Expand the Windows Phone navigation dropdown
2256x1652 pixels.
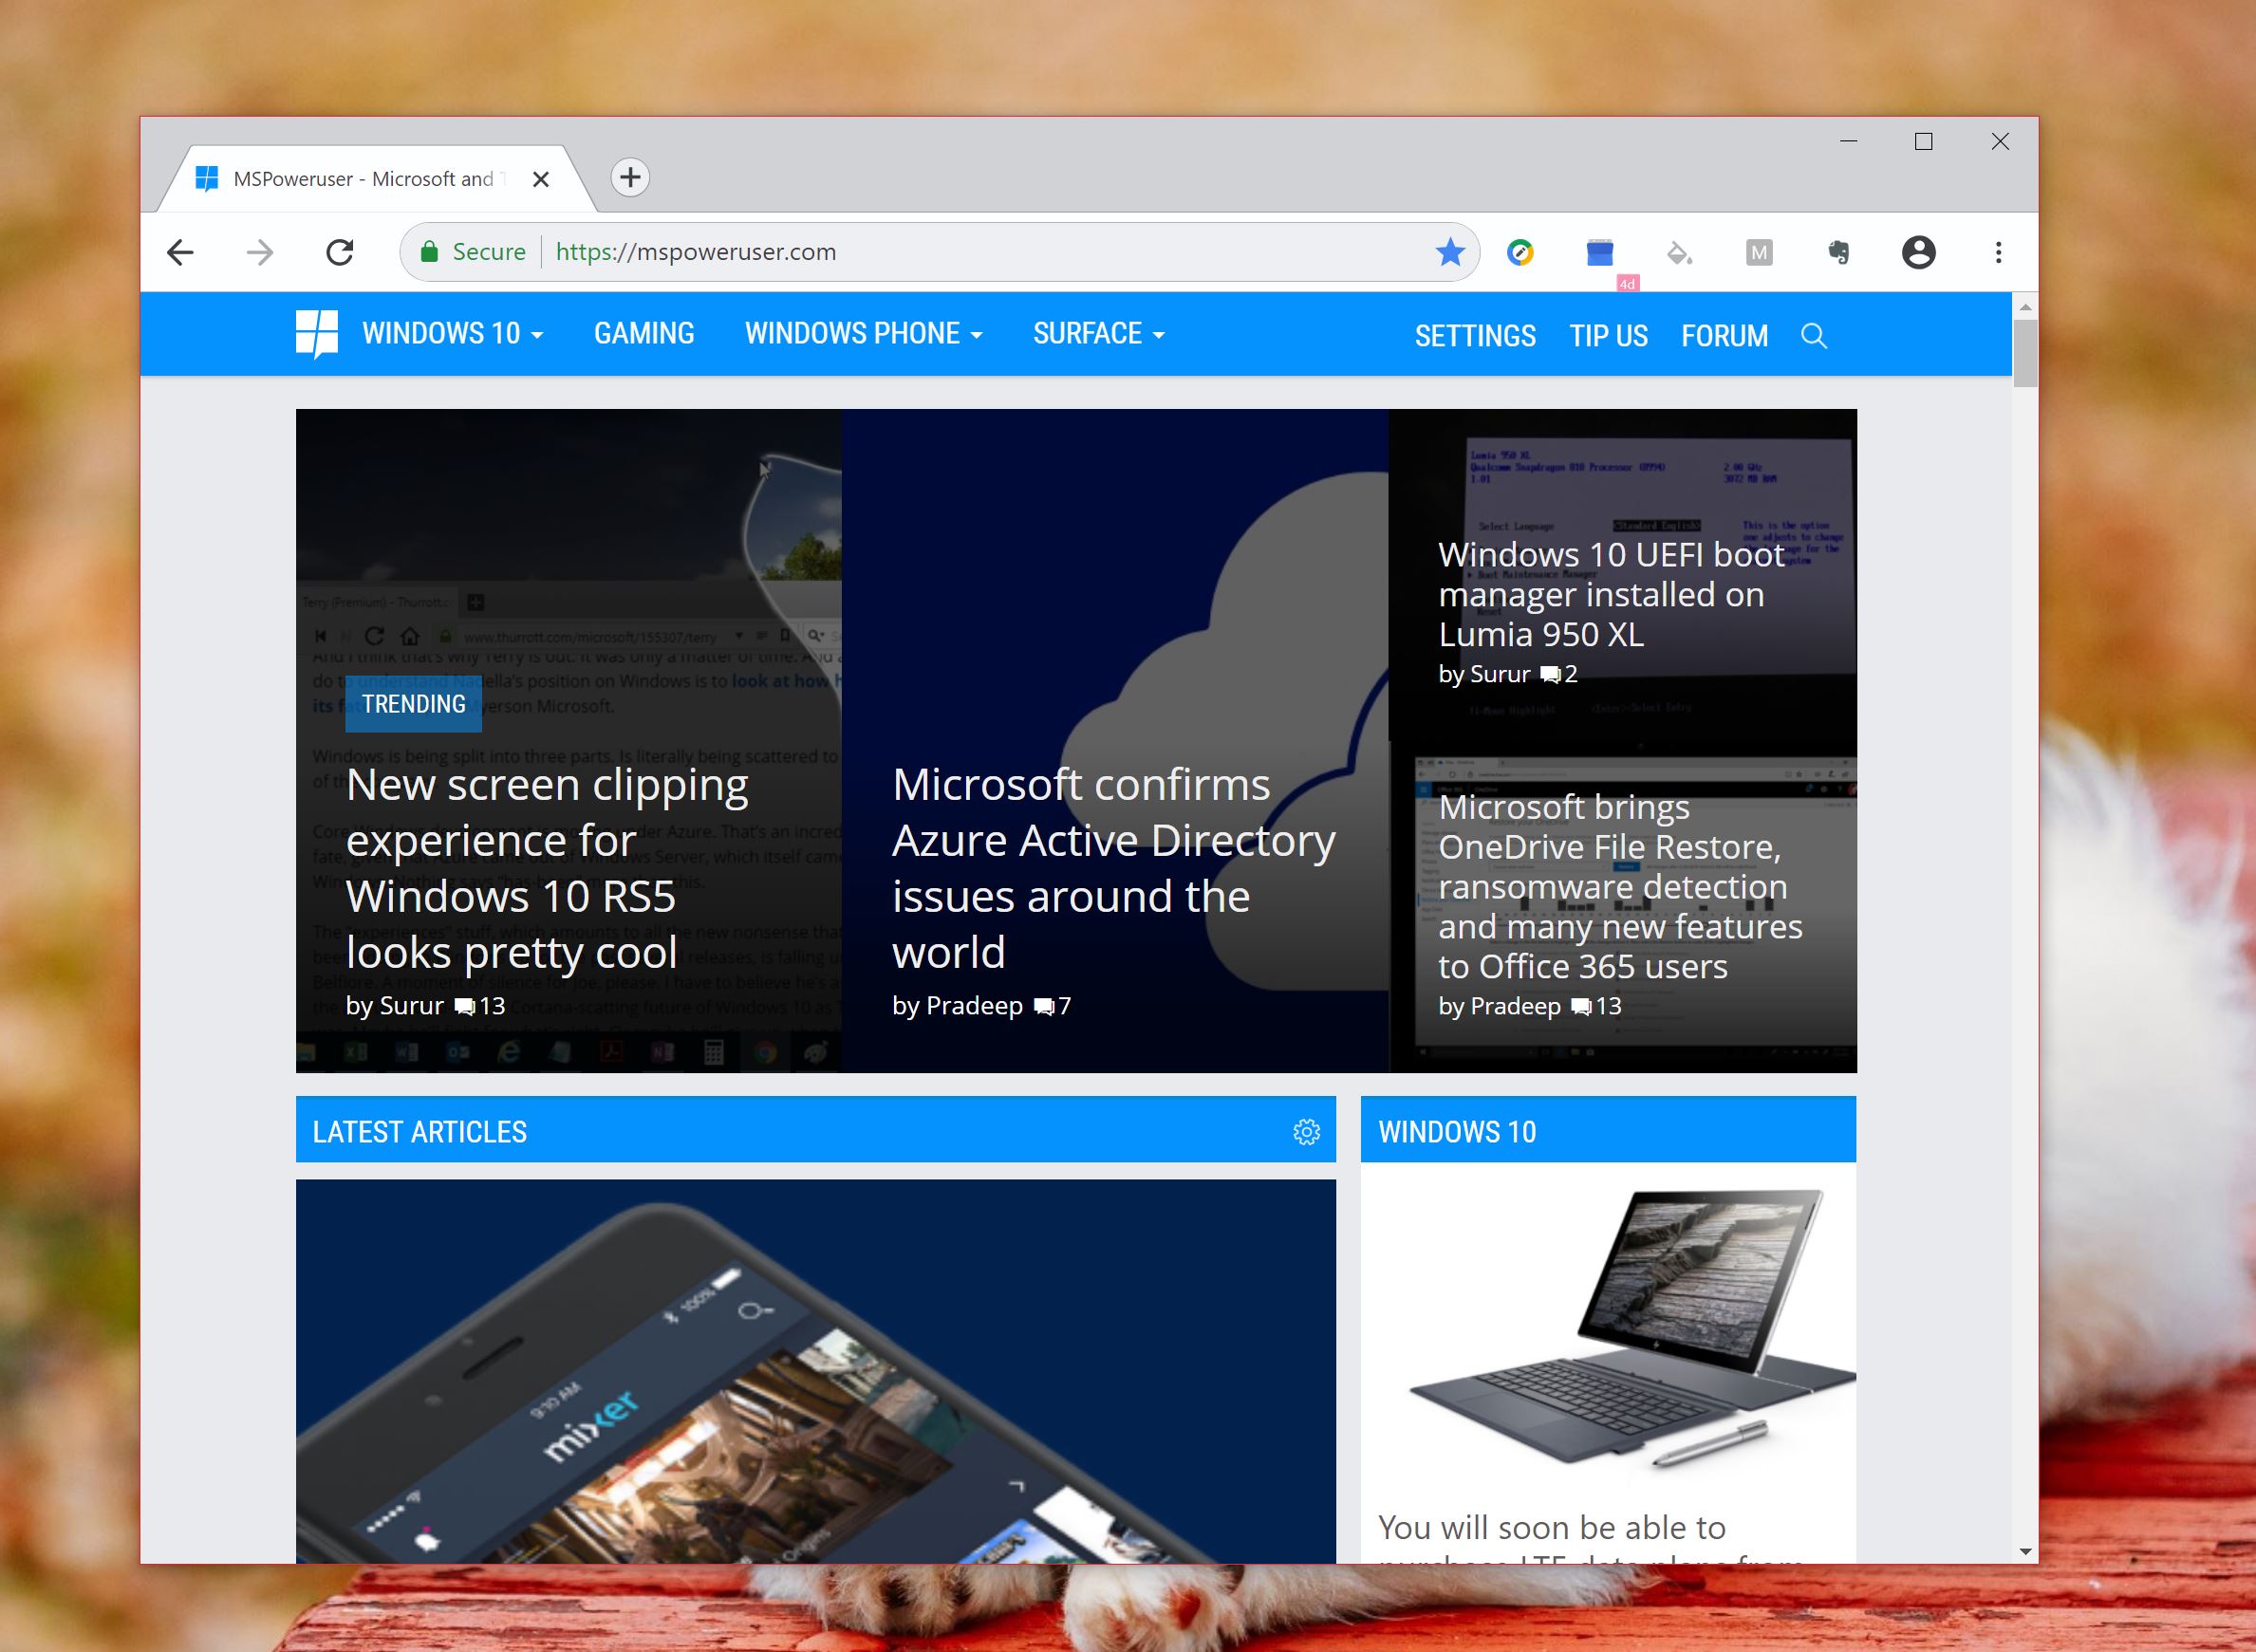point(858,333)
